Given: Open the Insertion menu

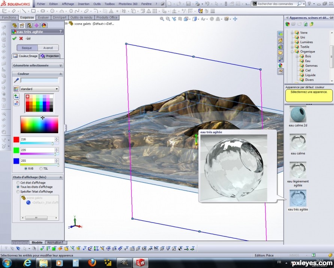Looking at the screenshot, I should click(x=84, y=4).
